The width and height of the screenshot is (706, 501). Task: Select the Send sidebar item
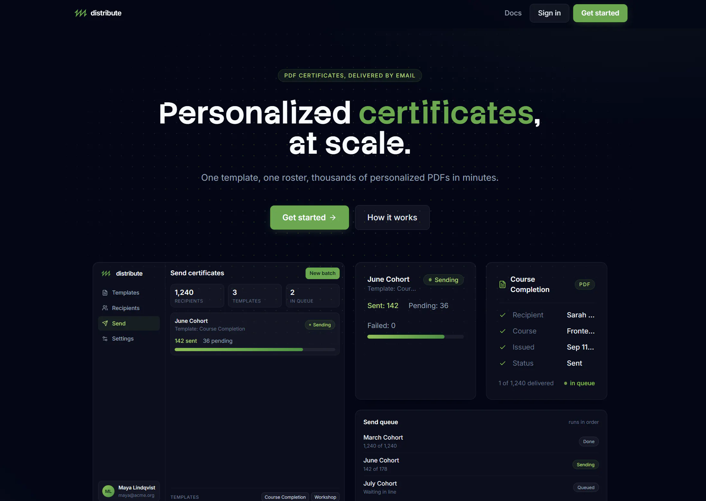[x=129, y=323]
